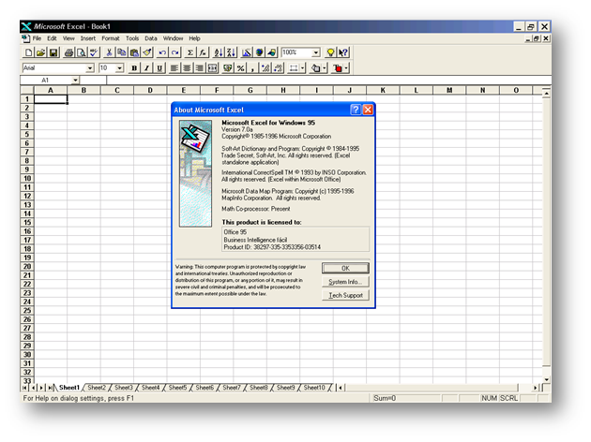Select column header K
Image resolution: width=591 pixels, height=442 pixels.
click(x=383, y=90)
